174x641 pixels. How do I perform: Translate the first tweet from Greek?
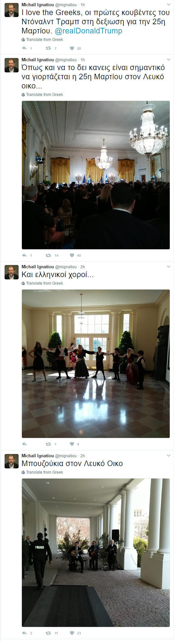click(42, 40)
